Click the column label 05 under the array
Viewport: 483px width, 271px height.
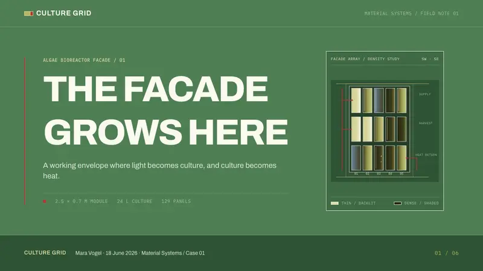(401, 173)
